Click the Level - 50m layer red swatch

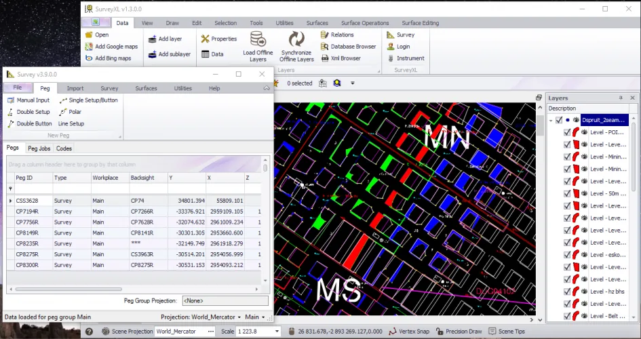[576, 194]
